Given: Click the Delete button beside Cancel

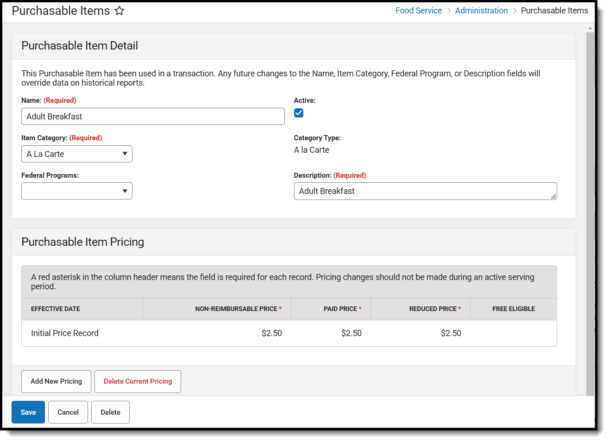Looking at the screenshot, I should click(110, 412).
